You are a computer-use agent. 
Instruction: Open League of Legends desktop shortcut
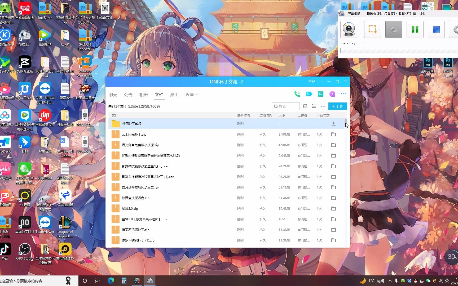65,227
